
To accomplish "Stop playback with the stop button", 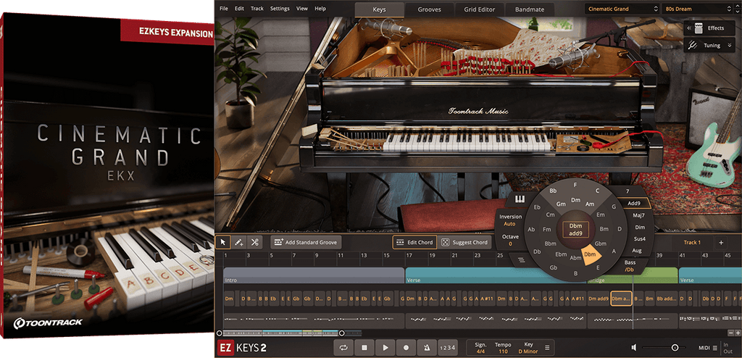I will pos(364,348).
